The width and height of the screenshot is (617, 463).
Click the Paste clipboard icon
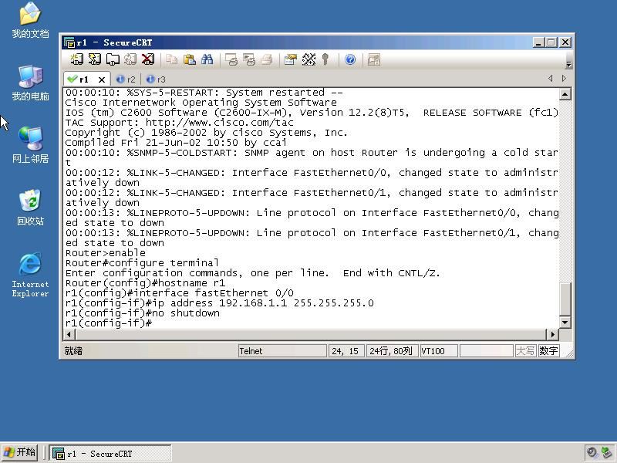click(x=190, y=59)
